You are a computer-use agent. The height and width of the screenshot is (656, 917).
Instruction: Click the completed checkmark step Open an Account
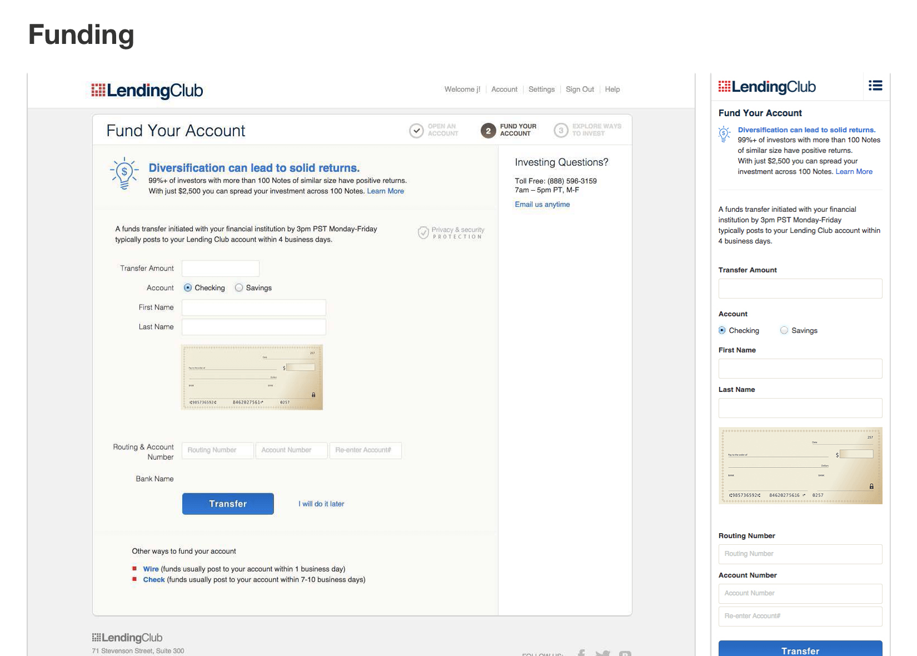(x=416, y=131)
